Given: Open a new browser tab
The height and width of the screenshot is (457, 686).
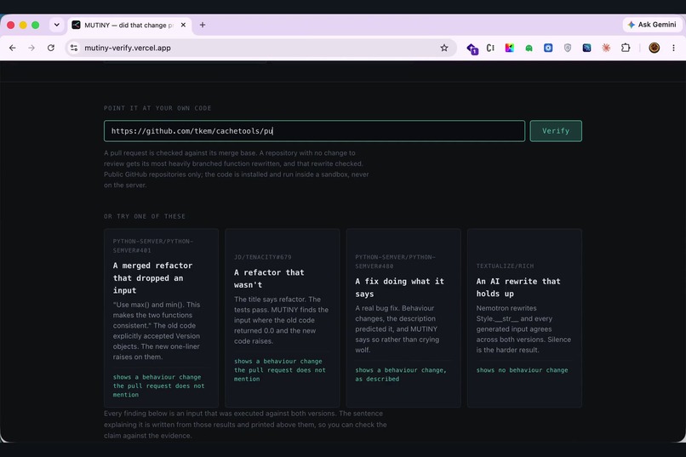Looking at the screenshot, I should point(202,25).
